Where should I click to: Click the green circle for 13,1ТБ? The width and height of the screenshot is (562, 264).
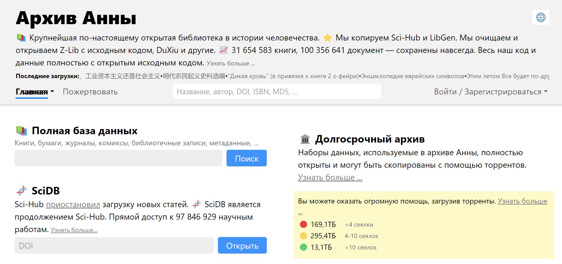pos(303,247)
